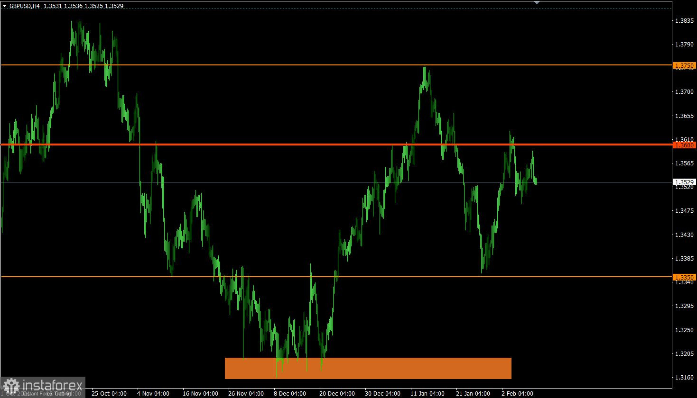The width and height of the screenshot is (697, 398).
Task: Click the 1.3700 price scale value
Action: pos(684,92)
